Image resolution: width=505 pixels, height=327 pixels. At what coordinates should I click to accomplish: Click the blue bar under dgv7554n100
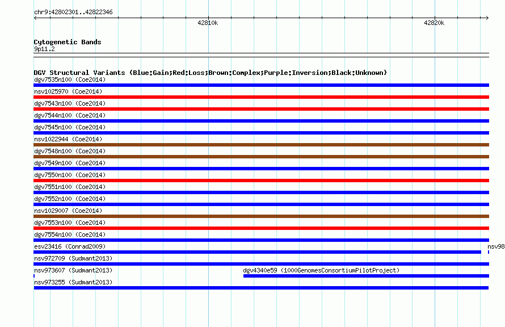coord(261,240)
